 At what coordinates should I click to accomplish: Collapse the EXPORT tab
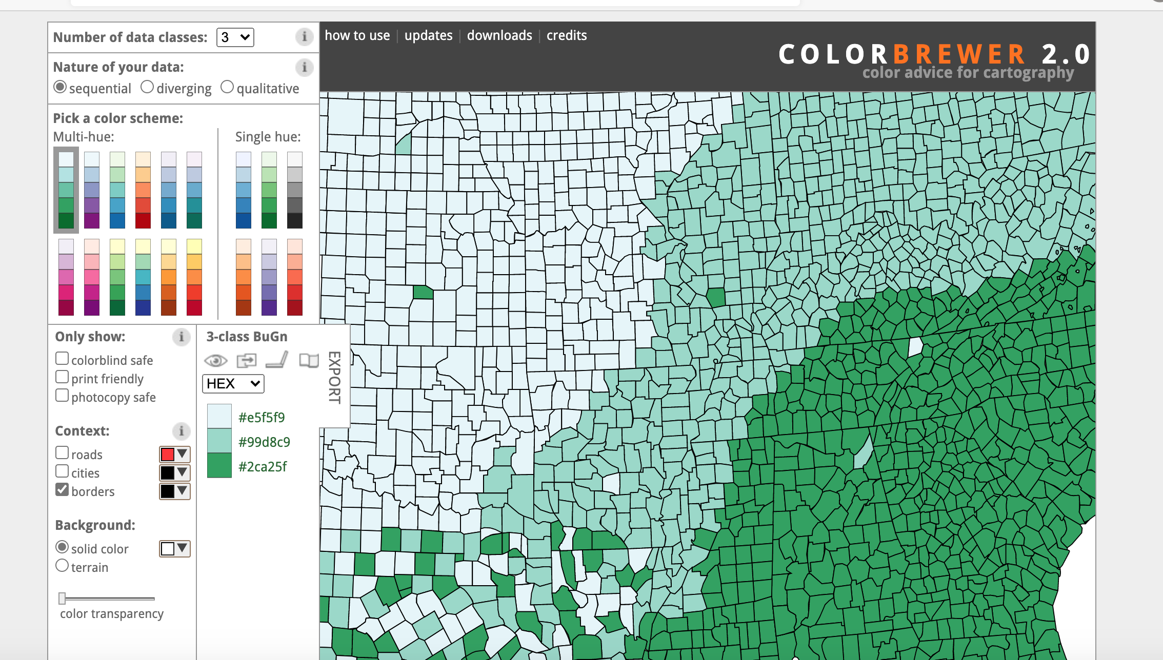click(x=334, y=377)
